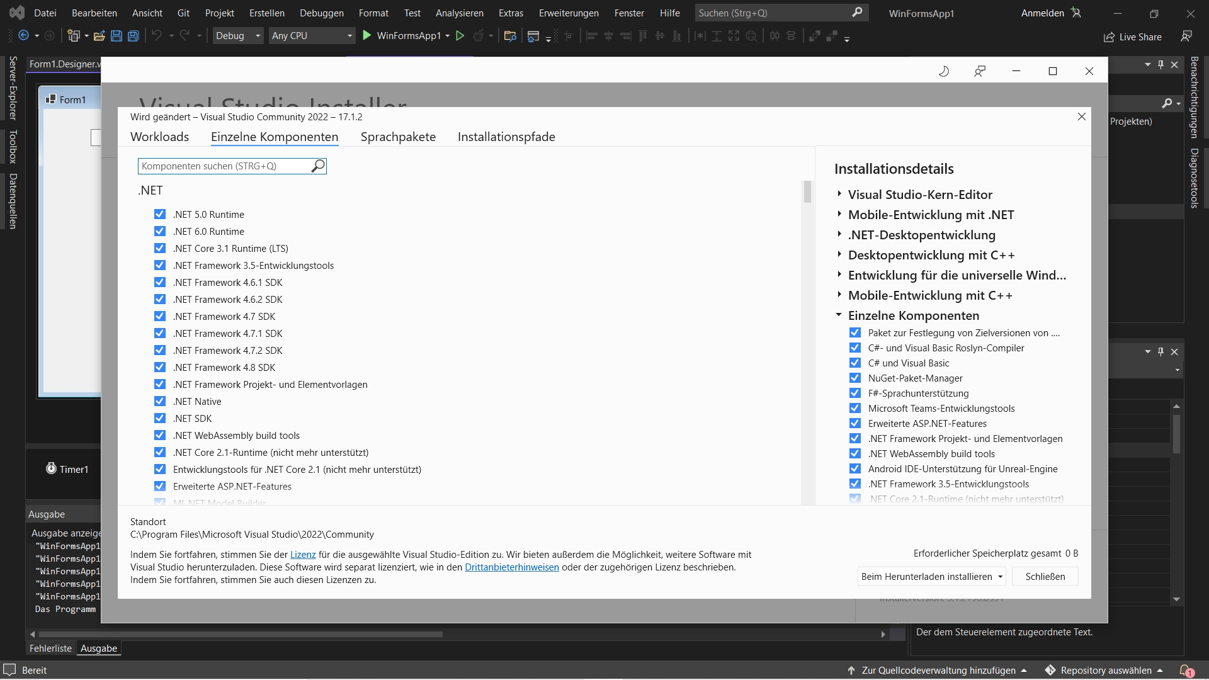Viewport: 1209px width, 680px height.
Task: Open Beim Herunterladen installieren dropdown
Action: (932, 576)
